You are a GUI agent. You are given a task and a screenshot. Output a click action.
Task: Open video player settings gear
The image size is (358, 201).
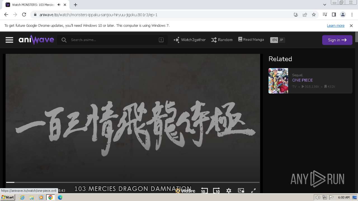pyautogui.click(x=229, y=191)
